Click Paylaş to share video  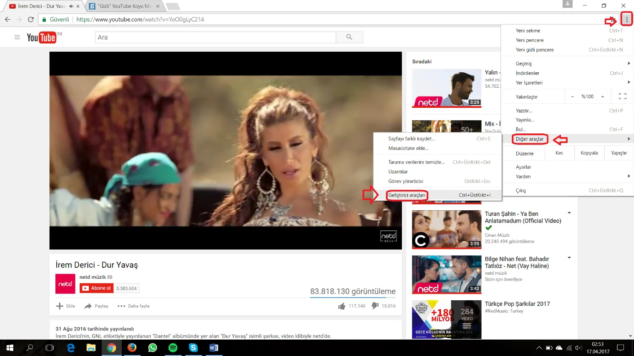(96, 306)
